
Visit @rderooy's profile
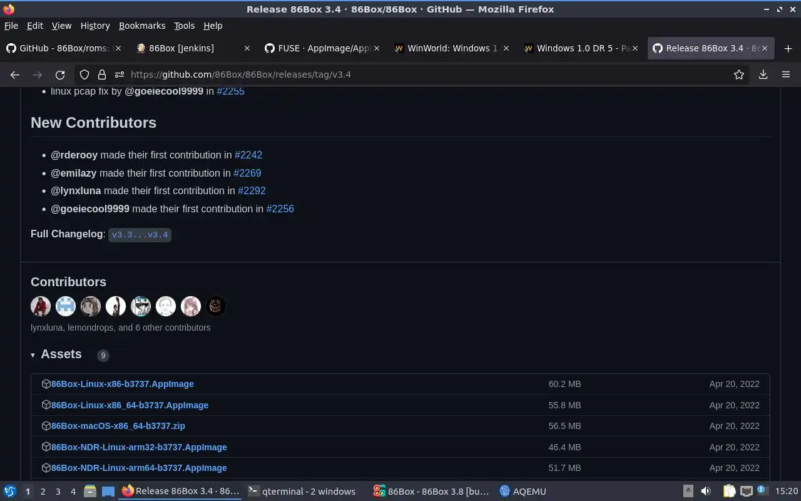coord(74,155)
